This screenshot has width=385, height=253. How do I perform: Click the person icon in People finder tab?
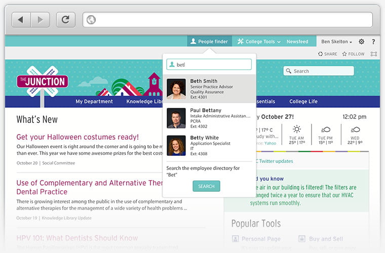point(193,41)
